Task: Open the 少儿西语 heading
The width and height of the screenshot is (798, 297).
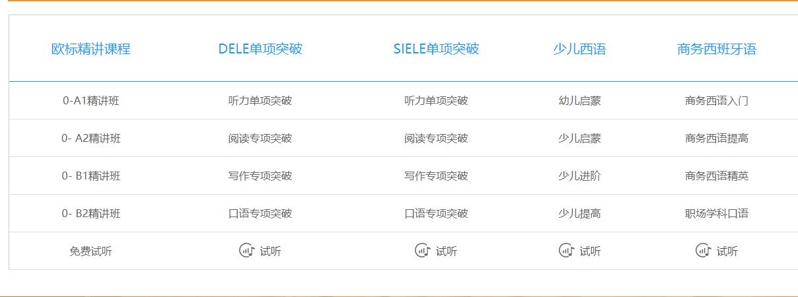Action: pyautogui.click(x=579, y=49)
